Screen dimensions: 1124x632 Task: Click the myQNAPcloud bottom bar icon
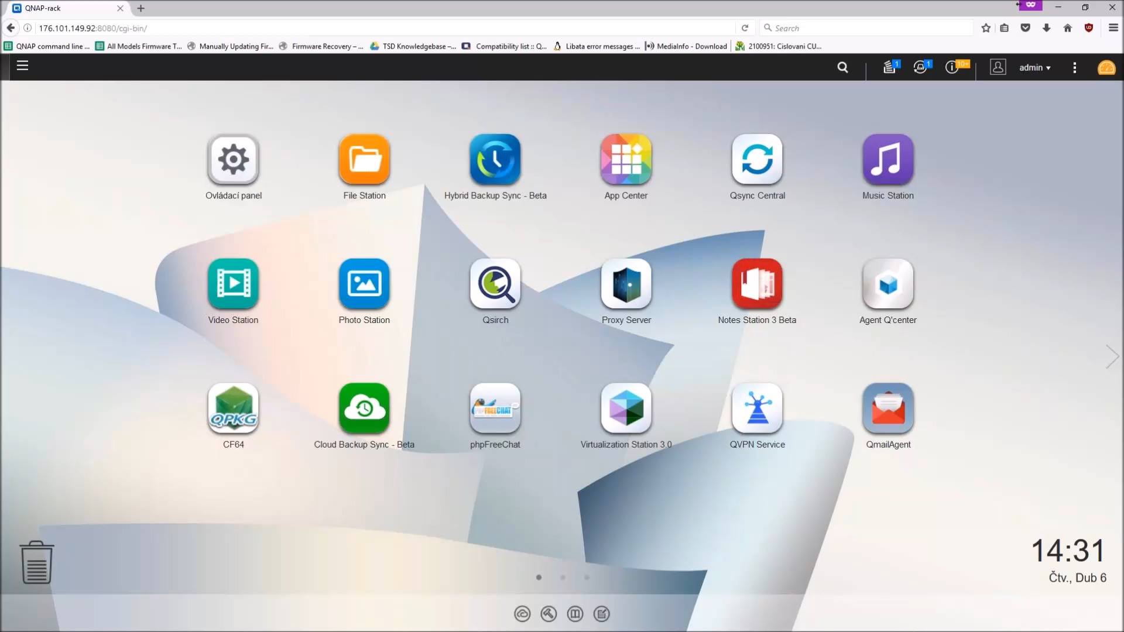click(x=522, y=614)
